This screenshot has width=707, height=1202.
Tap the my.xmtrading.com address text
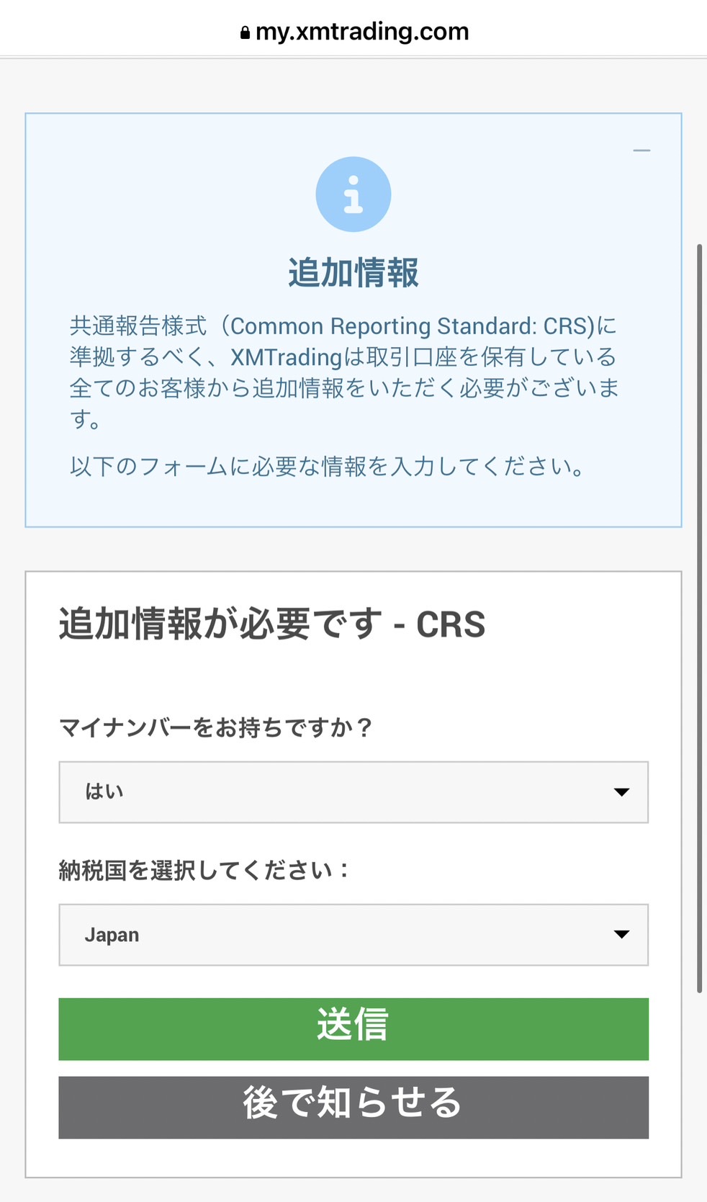pyautogui.click(x=362, y=32)
